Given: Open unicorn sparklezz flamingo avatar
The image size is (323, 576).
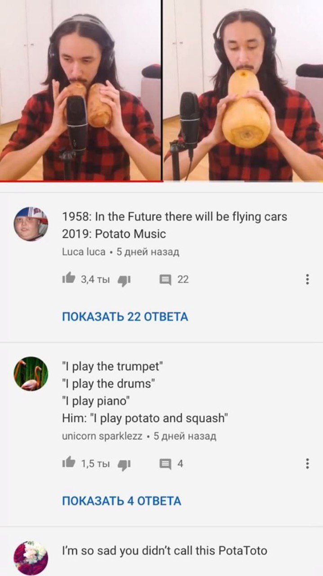Looking at the screenshot, I should click(31, 373).
